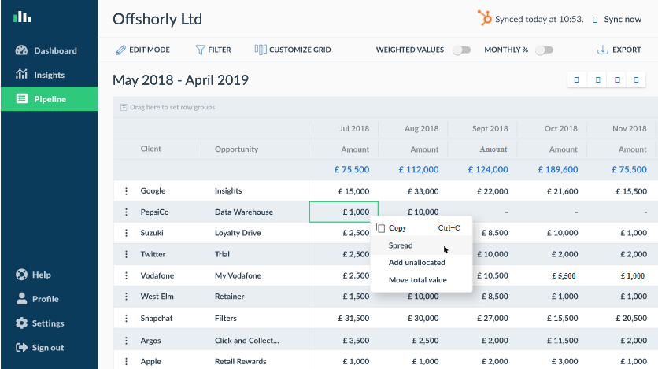Open row menu for Suzuki

coord(126,233)
